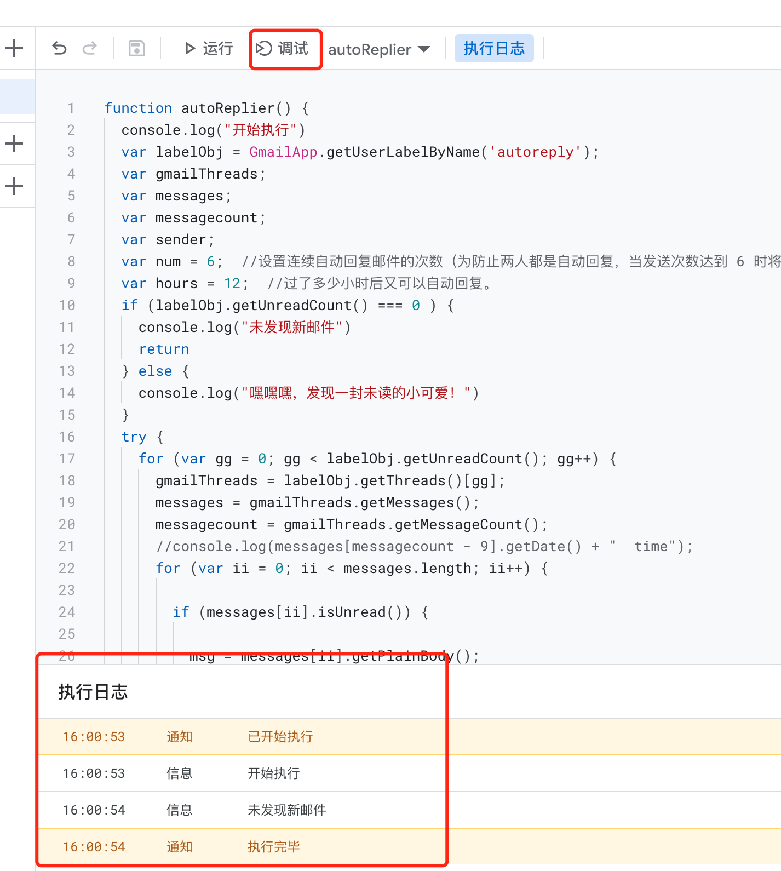Click 'var messagecount;' declaration

[193, 217]
